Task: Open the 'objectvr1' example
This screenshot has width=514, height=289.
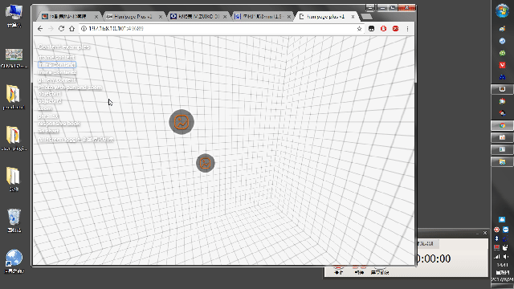Action: (49, 94)
